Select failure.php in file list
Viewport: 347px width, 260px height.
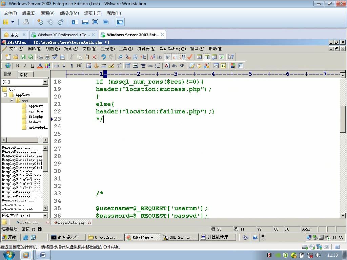(x=13, y=204)
